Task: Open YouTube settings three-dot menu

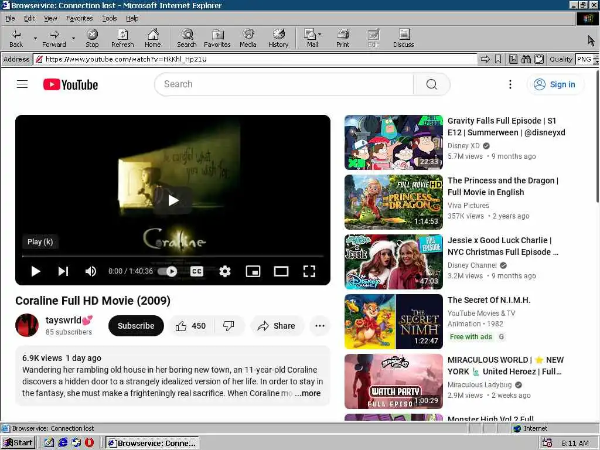Action: point(510,84)
